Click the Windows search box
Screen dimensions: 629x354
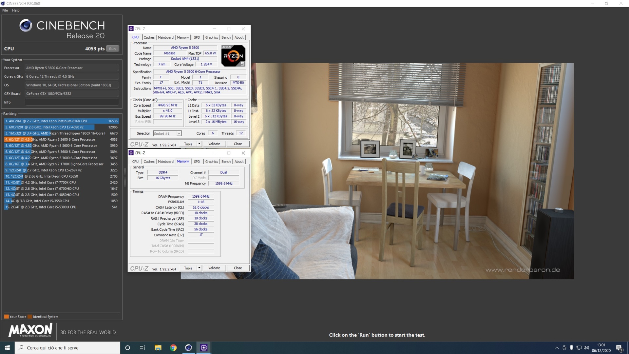coord(67,348)
